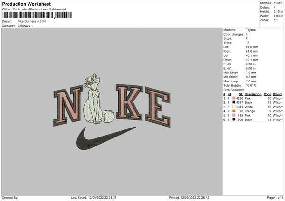
Task: Click the 'Max Jump:' label
Action: (x=231, y=81)
